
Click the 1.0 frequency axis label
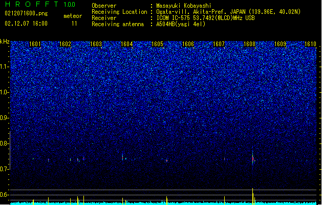point(5,92)
